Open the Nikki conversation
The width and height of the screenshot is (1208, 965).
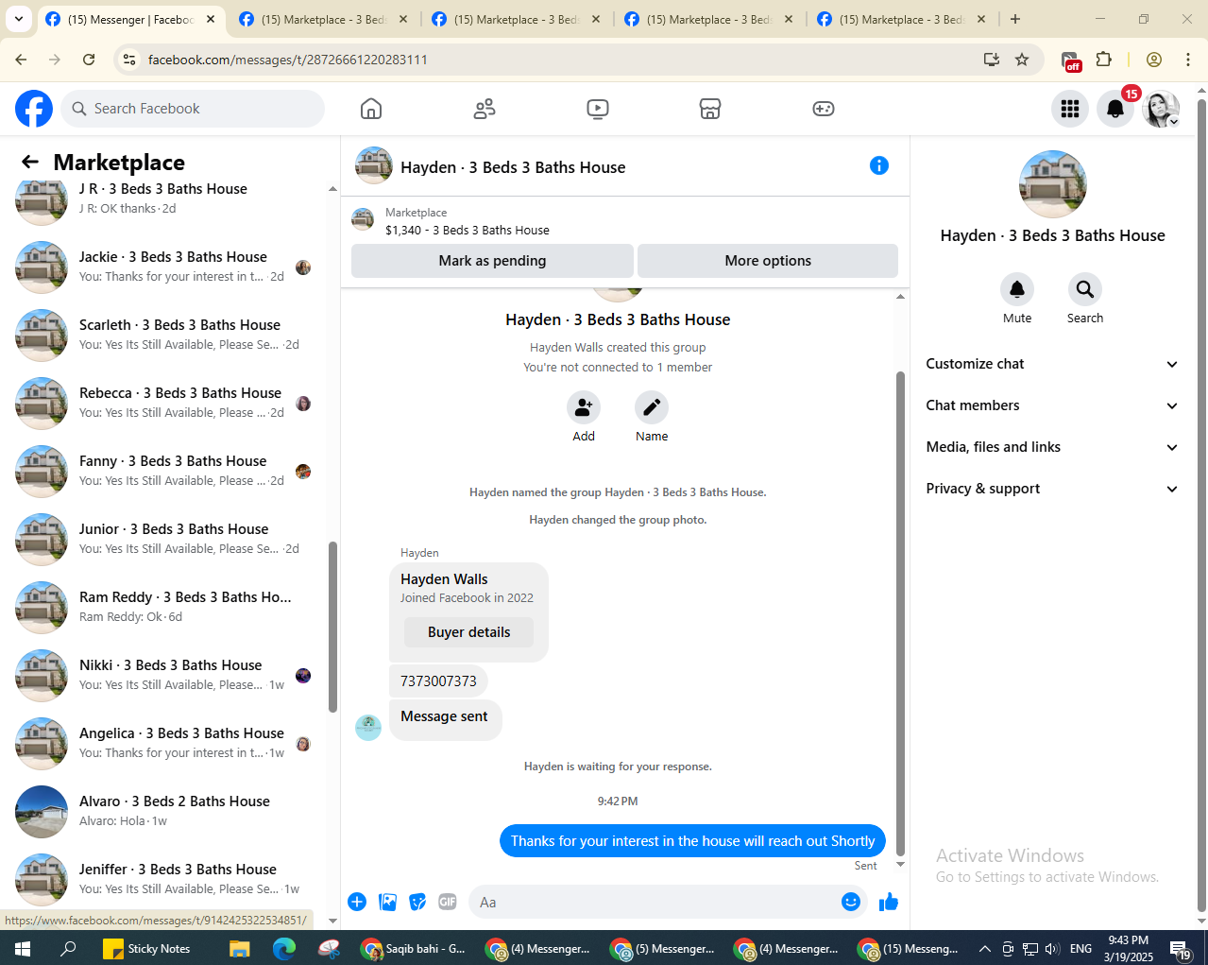click(164, 676)
